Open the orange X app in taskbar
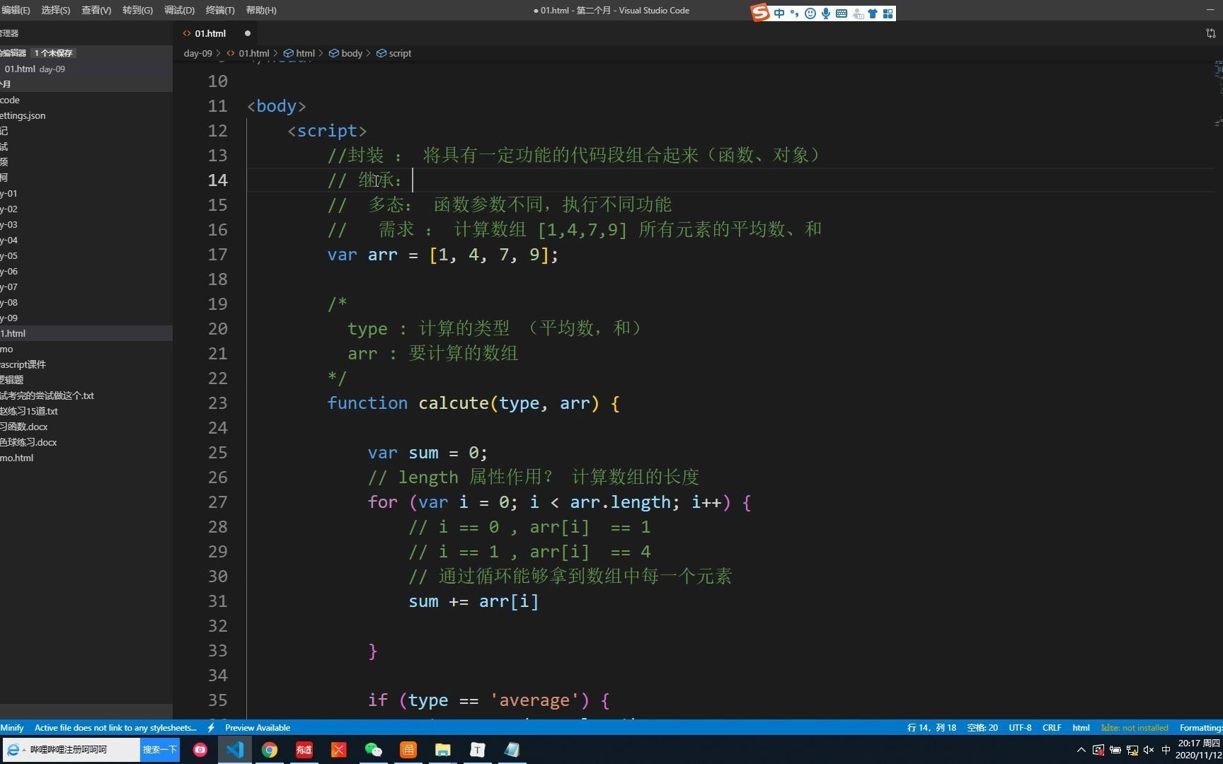The width and height of the screenshot is (1223, 764). pyautogui.click(x=339, y=750)
